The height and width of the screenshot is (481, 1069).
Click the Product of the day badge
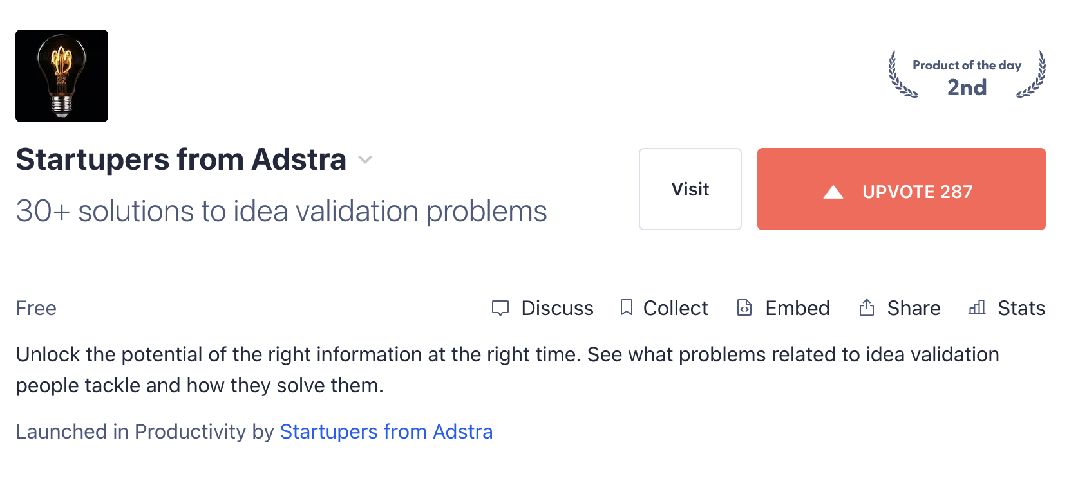tap(967, 75)
